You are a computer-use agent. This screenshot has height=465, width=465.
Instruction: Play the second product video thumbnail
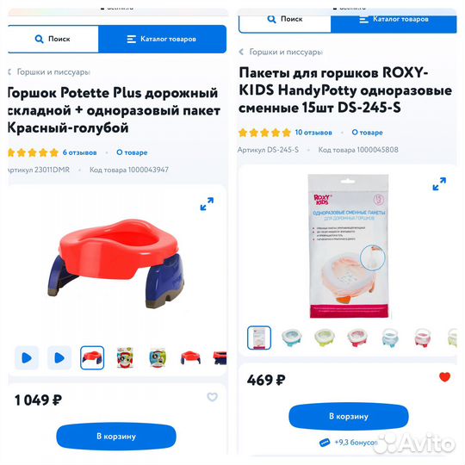59,357
